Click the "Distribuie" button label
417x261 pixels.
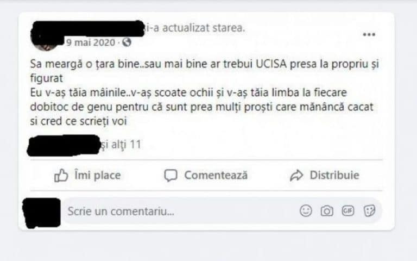[x=334, y=175]
